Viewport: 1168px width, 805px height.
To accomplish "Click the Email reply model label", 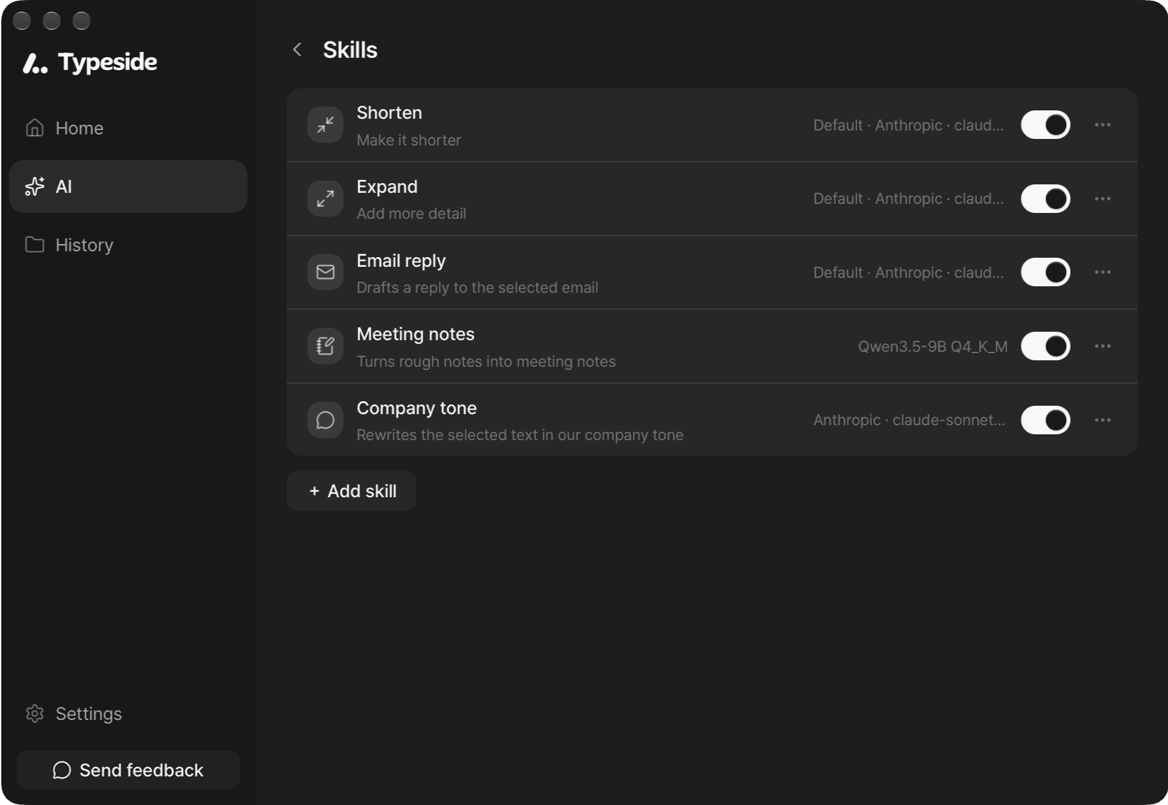I will point(908,273).
